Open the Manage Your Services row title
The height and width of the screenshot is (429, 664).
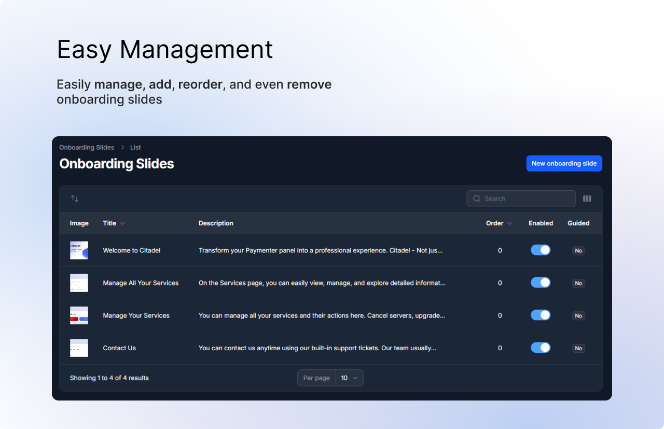136,316
